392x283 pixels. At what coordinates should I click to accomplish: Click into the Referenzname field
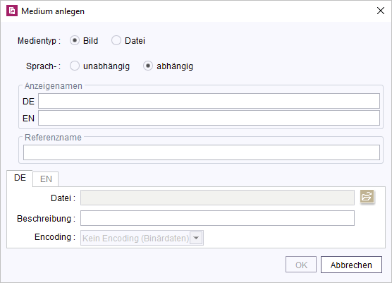click(202, 152)
